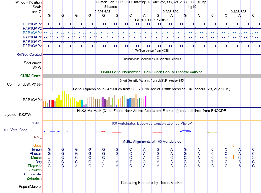The width and height of the screenshot is (261, 193).
Task: Click the equals sign in Mouse row
Action: (49, 158)
